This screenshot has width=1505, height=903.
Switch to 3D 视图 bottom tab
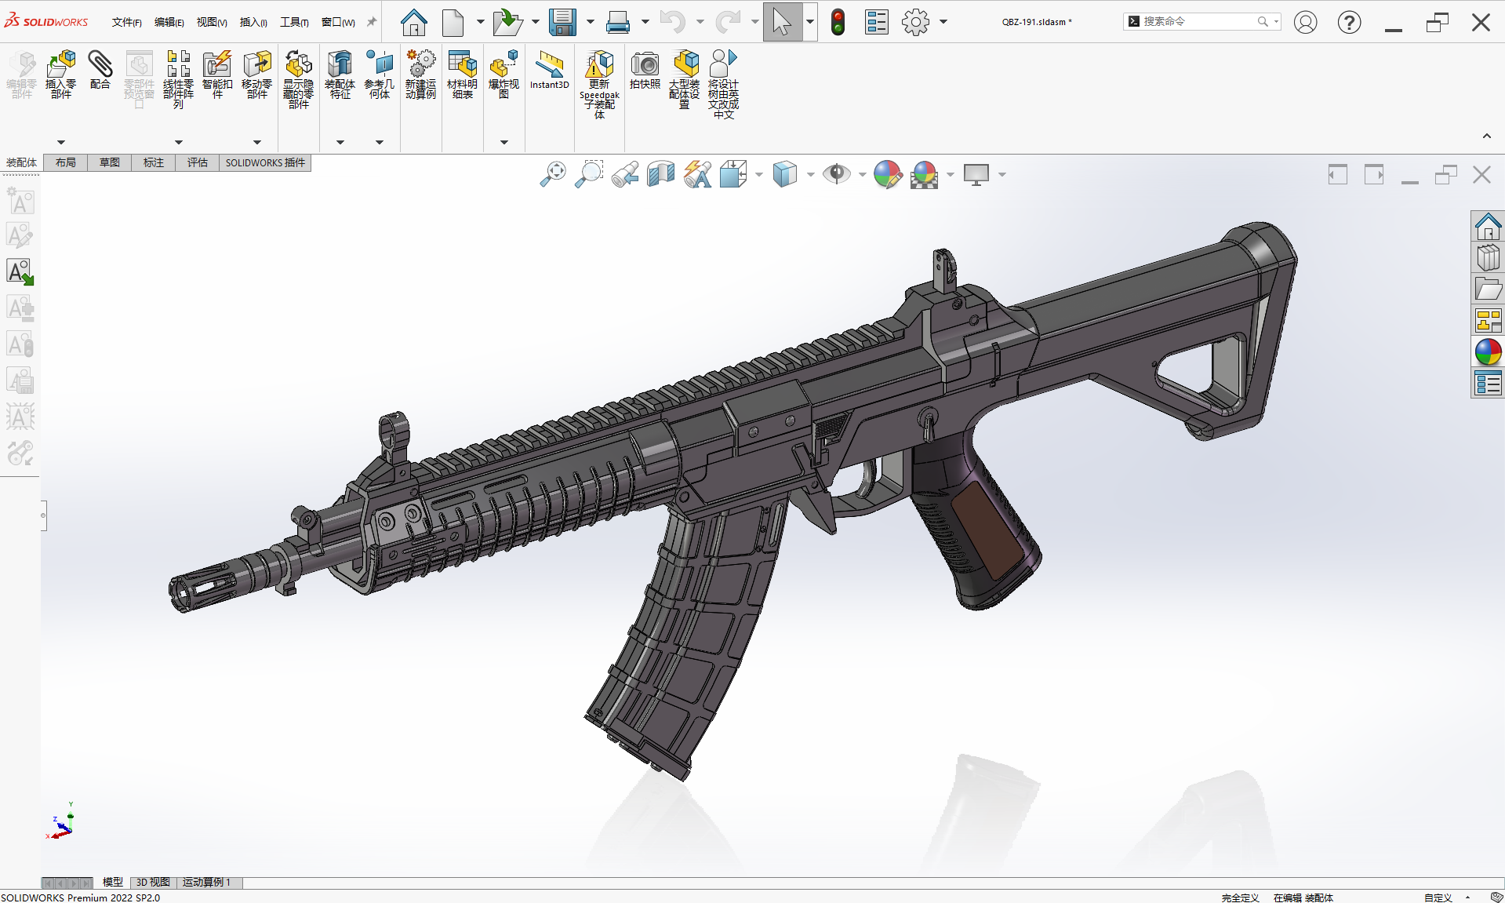[153, 883]
